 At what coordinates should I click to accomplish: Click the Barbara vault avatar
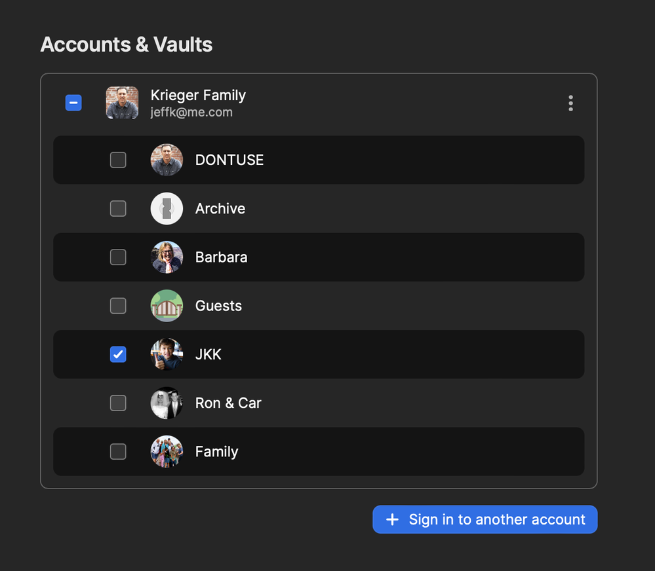(x=167, y=257)
